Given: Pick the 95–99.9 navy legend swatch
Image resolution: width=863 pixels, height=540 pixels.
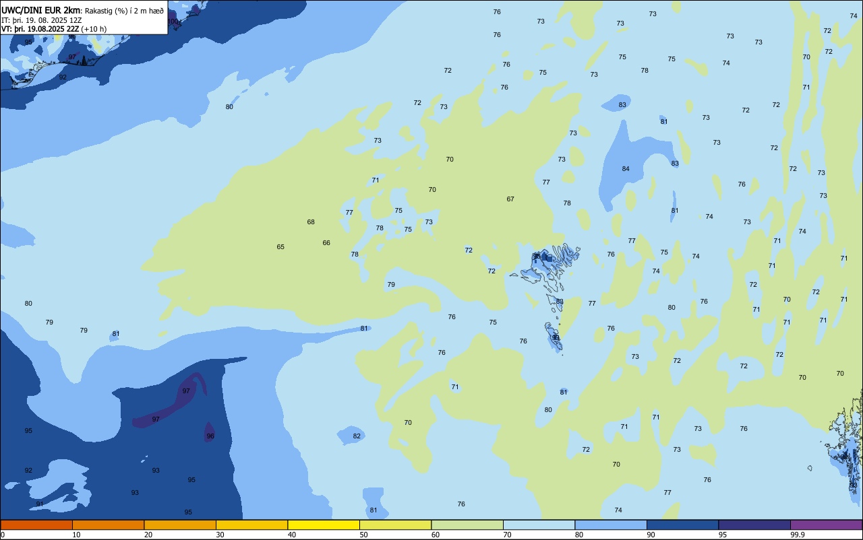Looking at the screenshot, I should click(754, 525).
